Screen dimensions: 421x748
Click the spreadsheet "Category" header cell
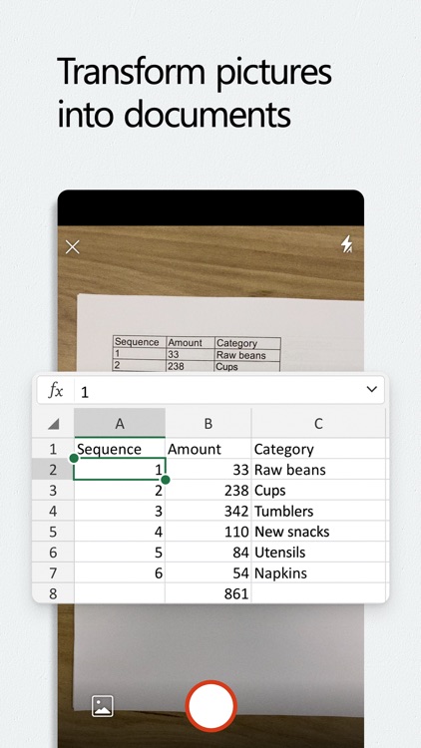click(x=318, y=449)
